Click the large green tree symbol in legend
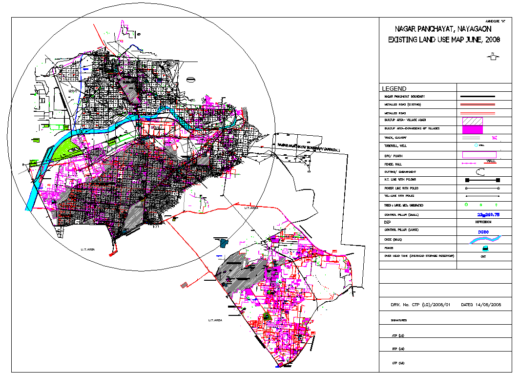The height and width of the screenshot is (374, 519). pyautogui.click(x=466, y=205)
